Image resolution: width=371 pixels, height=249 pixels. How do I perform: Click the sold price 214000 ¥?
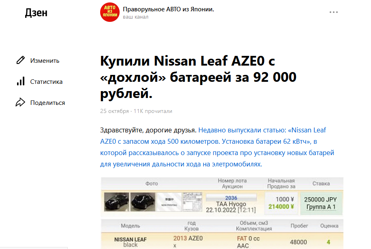tap(281, 207)
